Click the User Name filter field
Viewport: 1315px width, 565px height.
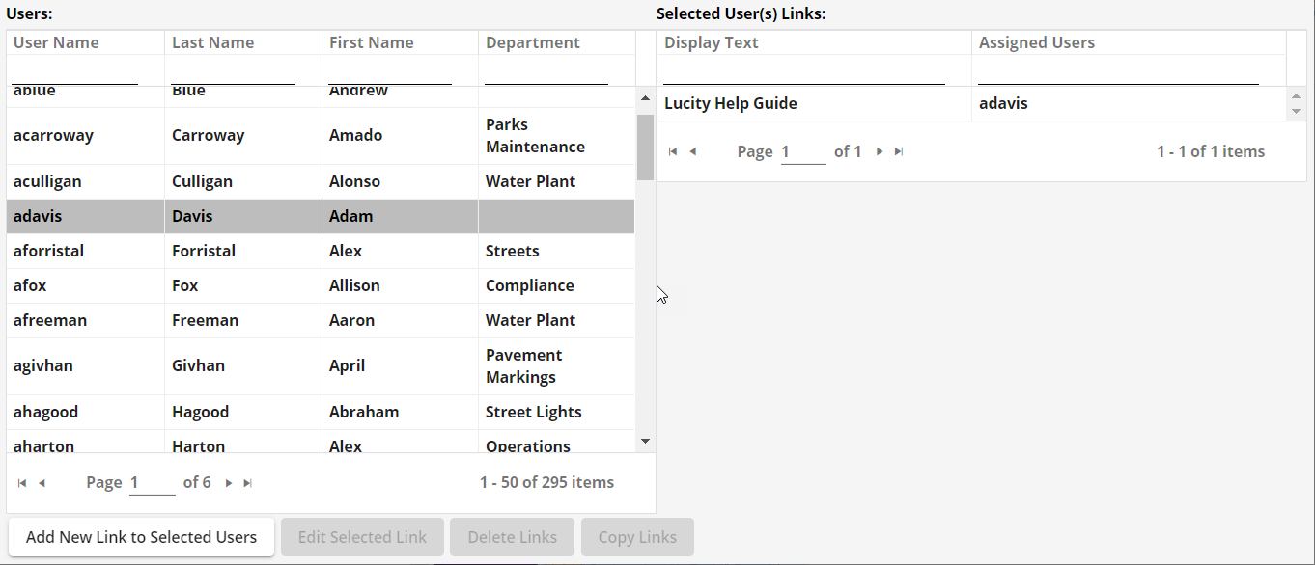(x=75, y=73)
